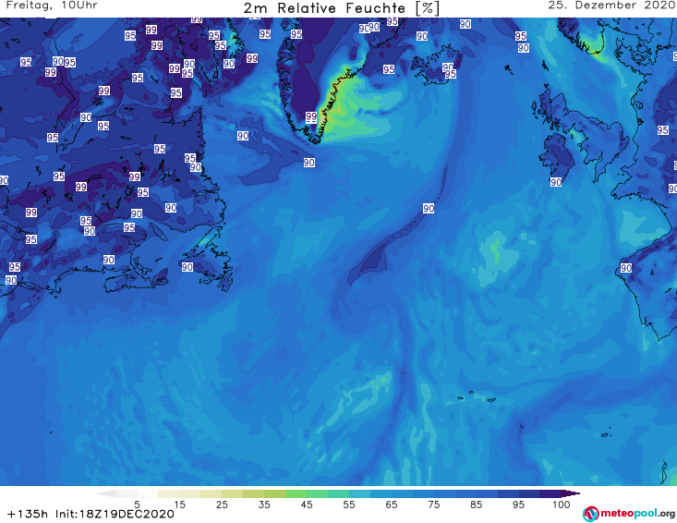
Task: Click the meteopool.org logo icon
Action: pyautogui.click(x=590, y=514)
